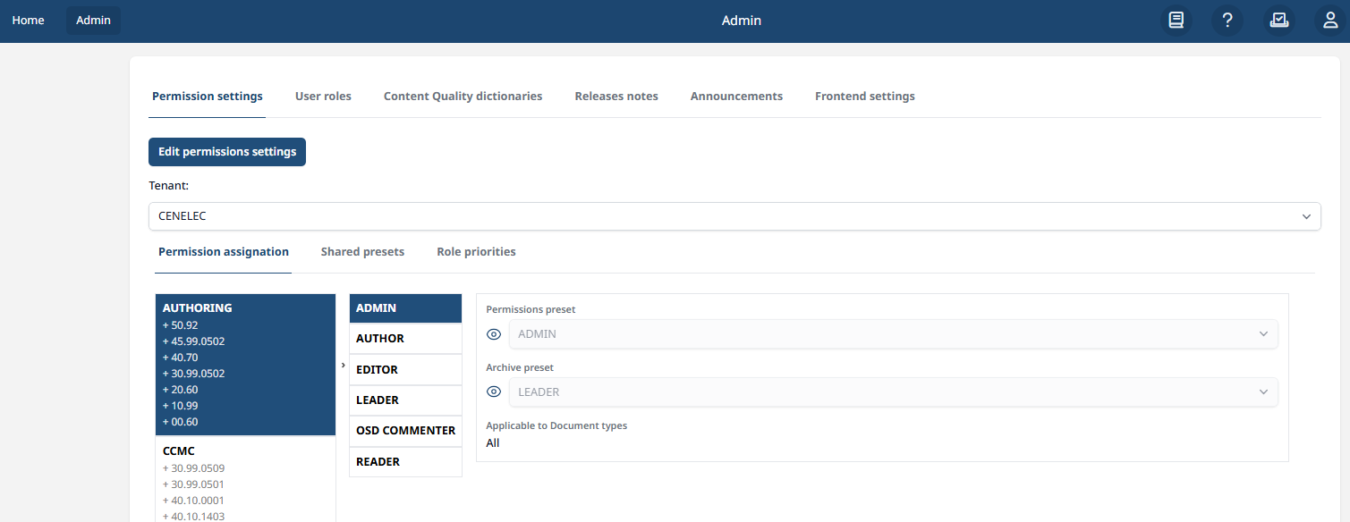The image size is (1350, 522).
Task: Open the help question mark icon
Action: point(1227,21)
